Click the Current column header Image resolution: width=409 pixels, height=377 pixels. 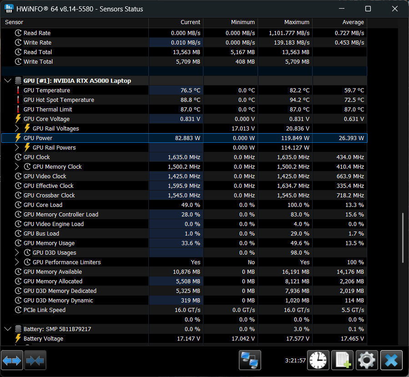click(176, 22)
